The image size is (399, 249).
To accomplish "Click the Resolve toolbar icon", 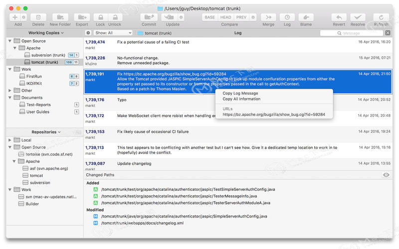I will (358, 17).
